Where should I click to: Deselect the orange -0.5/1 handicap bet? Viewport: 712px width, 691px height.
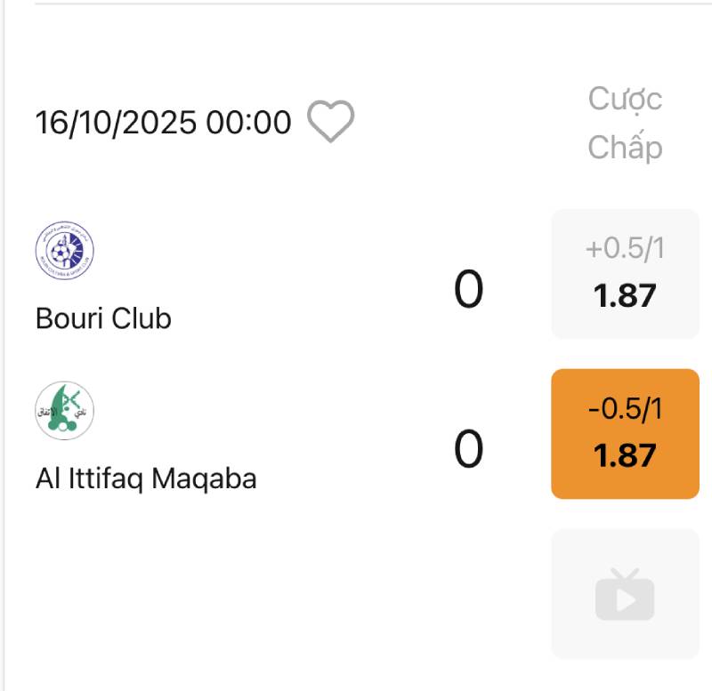pos(625,434)
